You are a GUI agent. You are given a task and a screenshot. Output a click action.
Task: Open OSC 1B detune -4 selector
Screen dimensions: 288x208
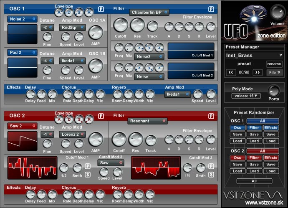(x=48, y=61)
